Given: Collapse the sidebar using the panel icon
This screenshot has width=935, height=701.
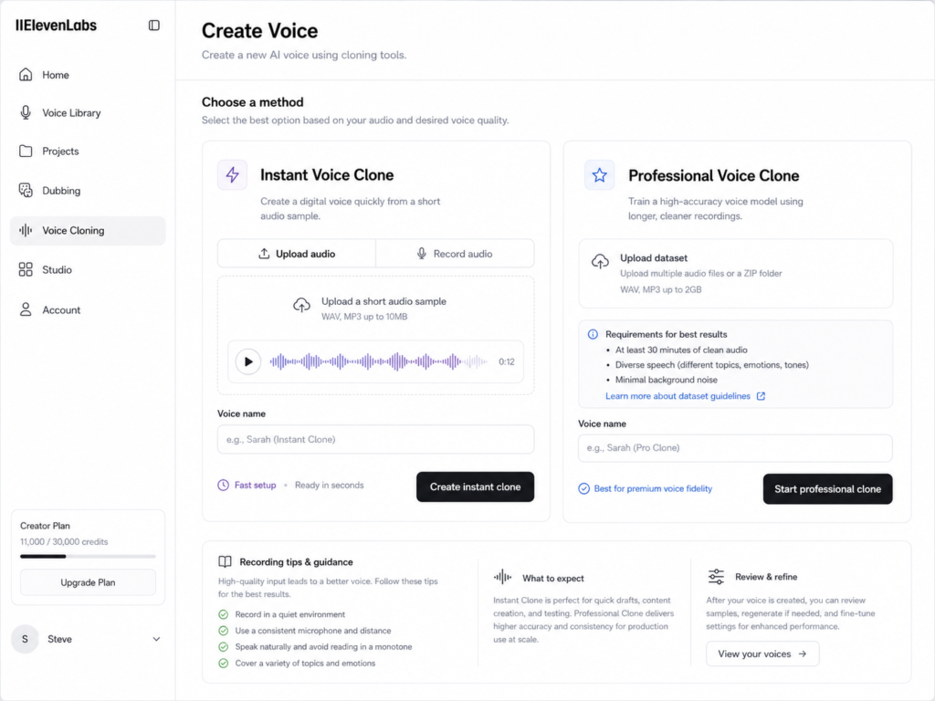Looking at the screenshot, I should [153, 25].
